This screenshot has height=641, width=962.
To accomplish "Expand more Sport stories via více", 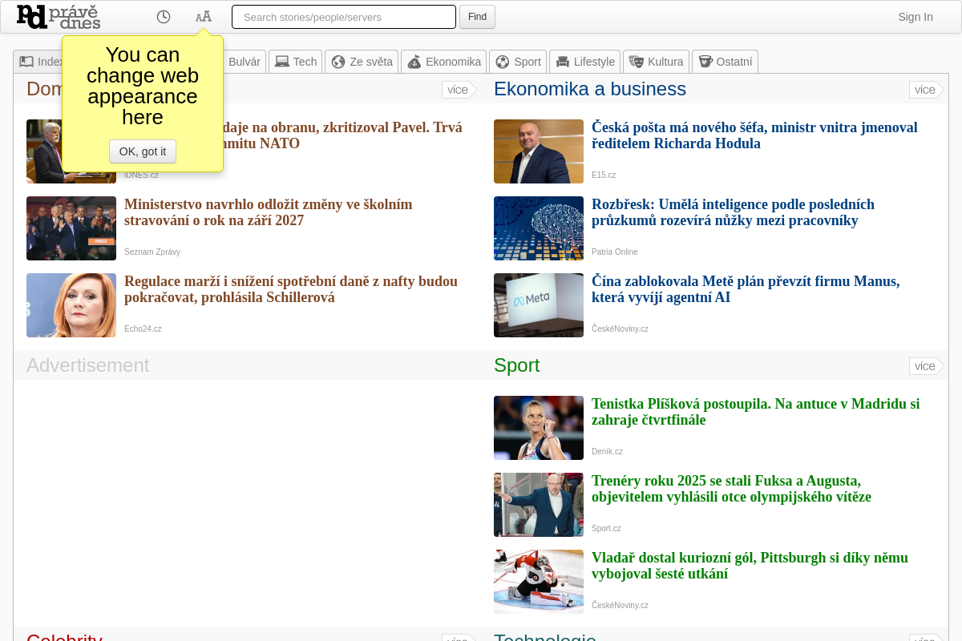I will pos(925,366).
